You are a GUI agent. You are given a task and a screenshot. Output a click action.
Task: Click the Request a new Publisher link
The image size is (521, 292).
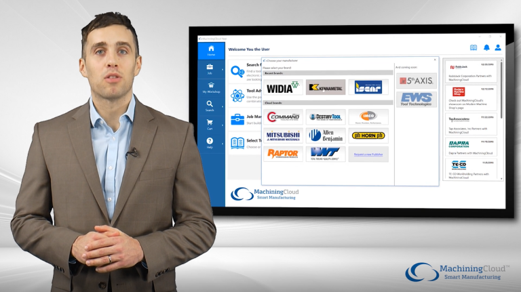[368, 154]
